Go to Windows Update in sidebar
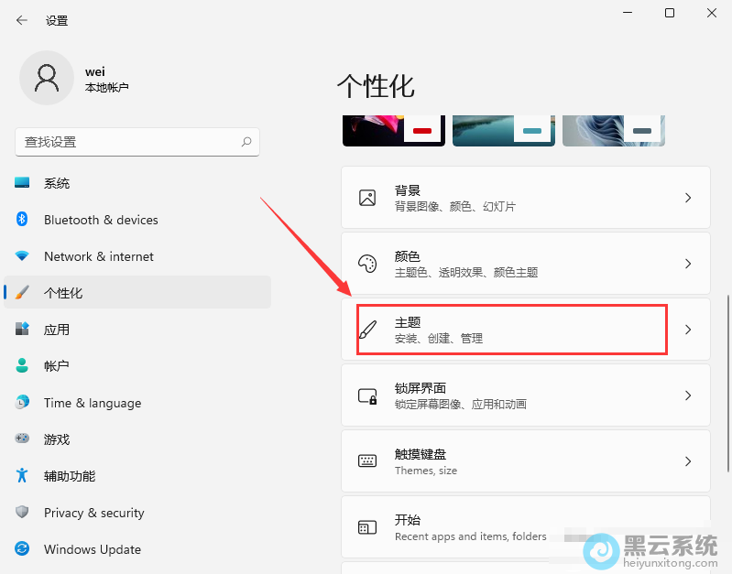732x574 pixels. 92,549
